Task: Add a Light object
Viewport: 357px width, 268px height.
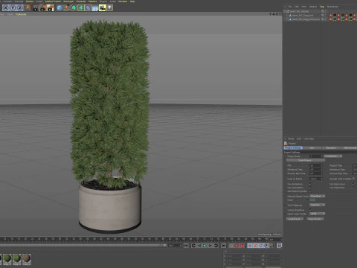Action: pos(109,8)
